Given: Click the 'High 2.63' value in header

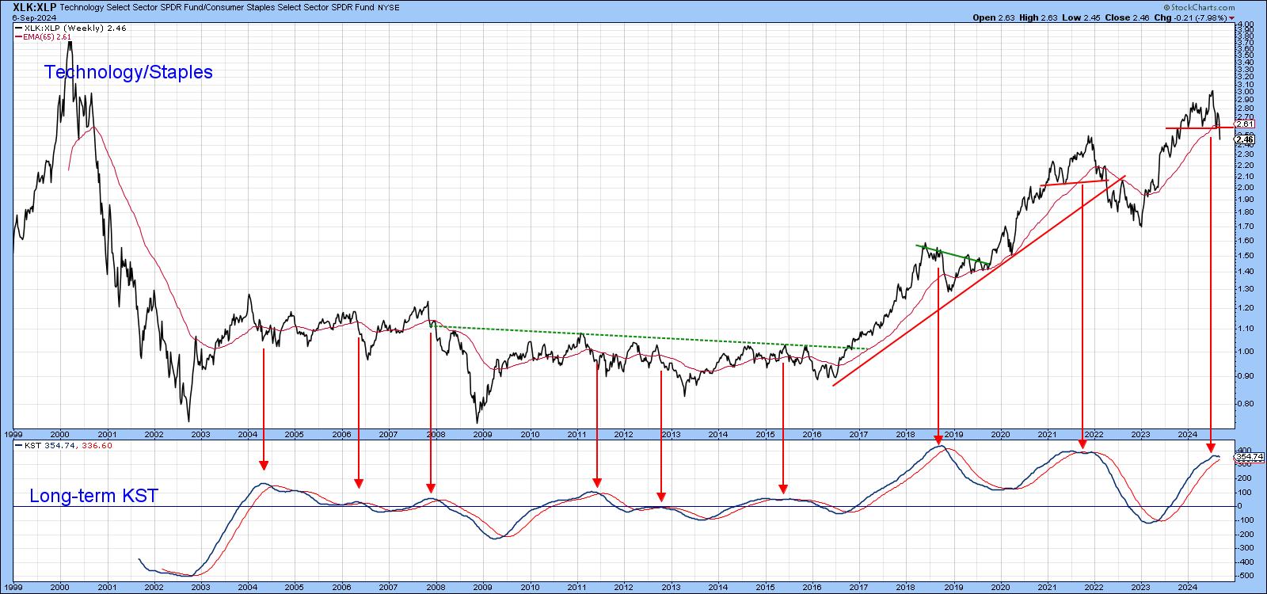Looking at the screenshot, I should click(1039, 17).
